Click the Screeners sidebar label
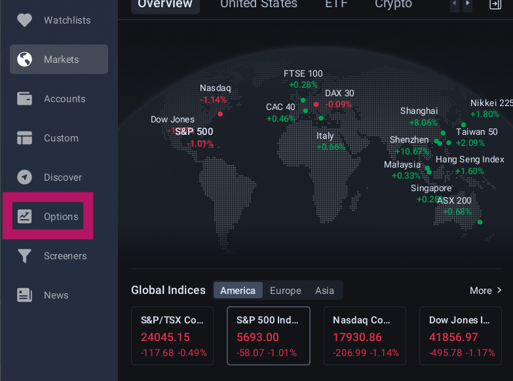Screen dimensions: 513x381 pyautogui.click(x=66, y=256)
